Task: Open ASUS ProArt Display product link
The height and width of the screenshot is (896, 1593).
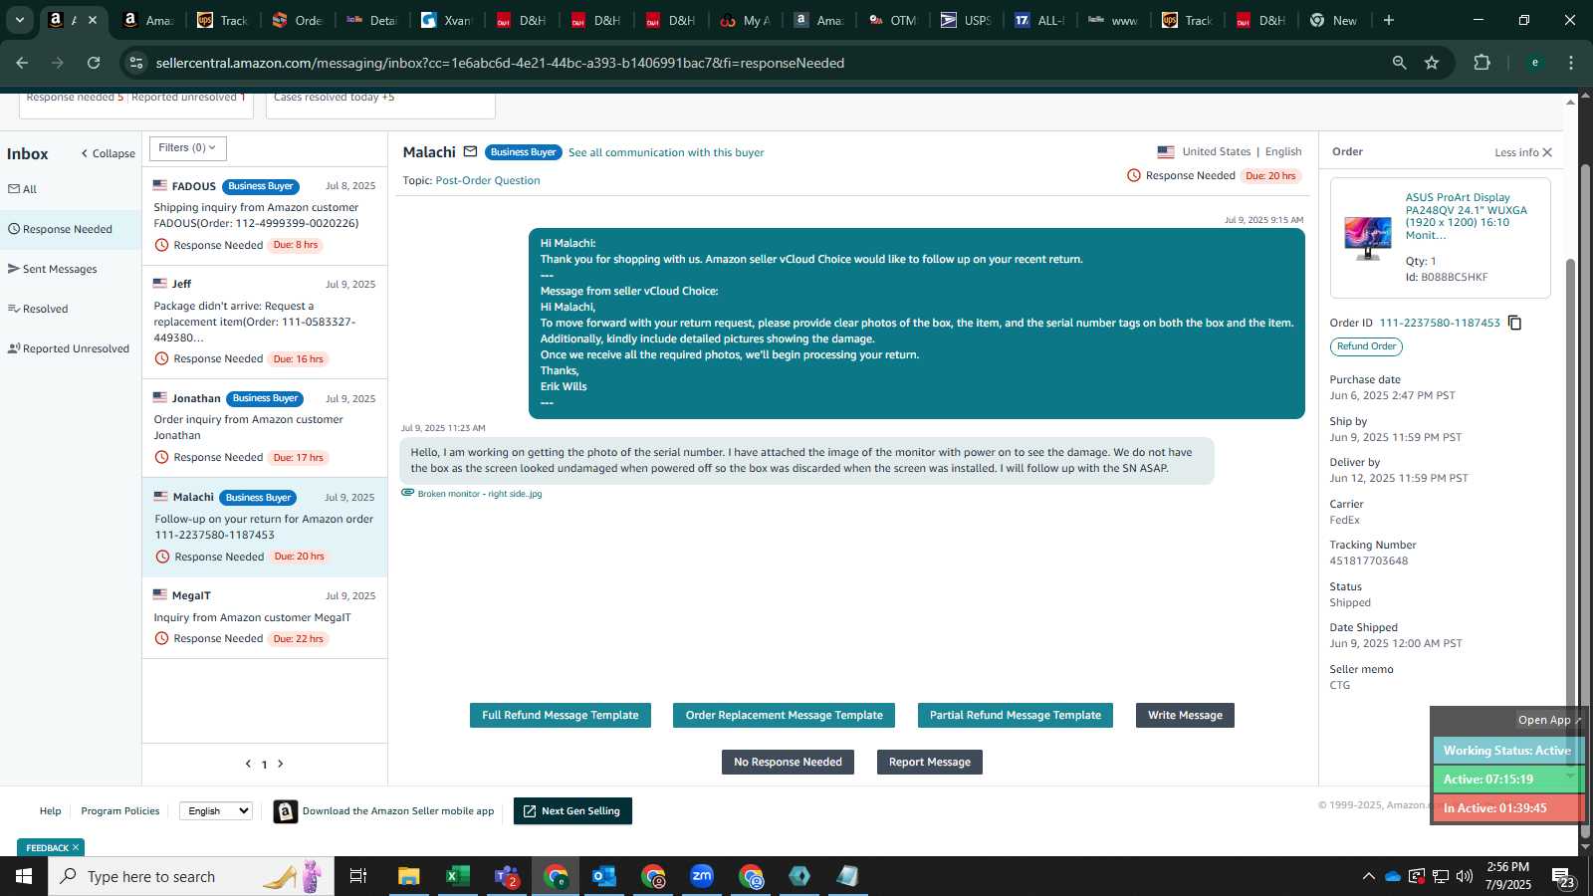Action: (x=1466, y=216)
